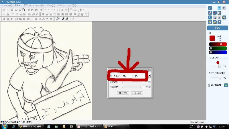
Task: Open the 編集(E) menu
Action: (x=18, y=5)
